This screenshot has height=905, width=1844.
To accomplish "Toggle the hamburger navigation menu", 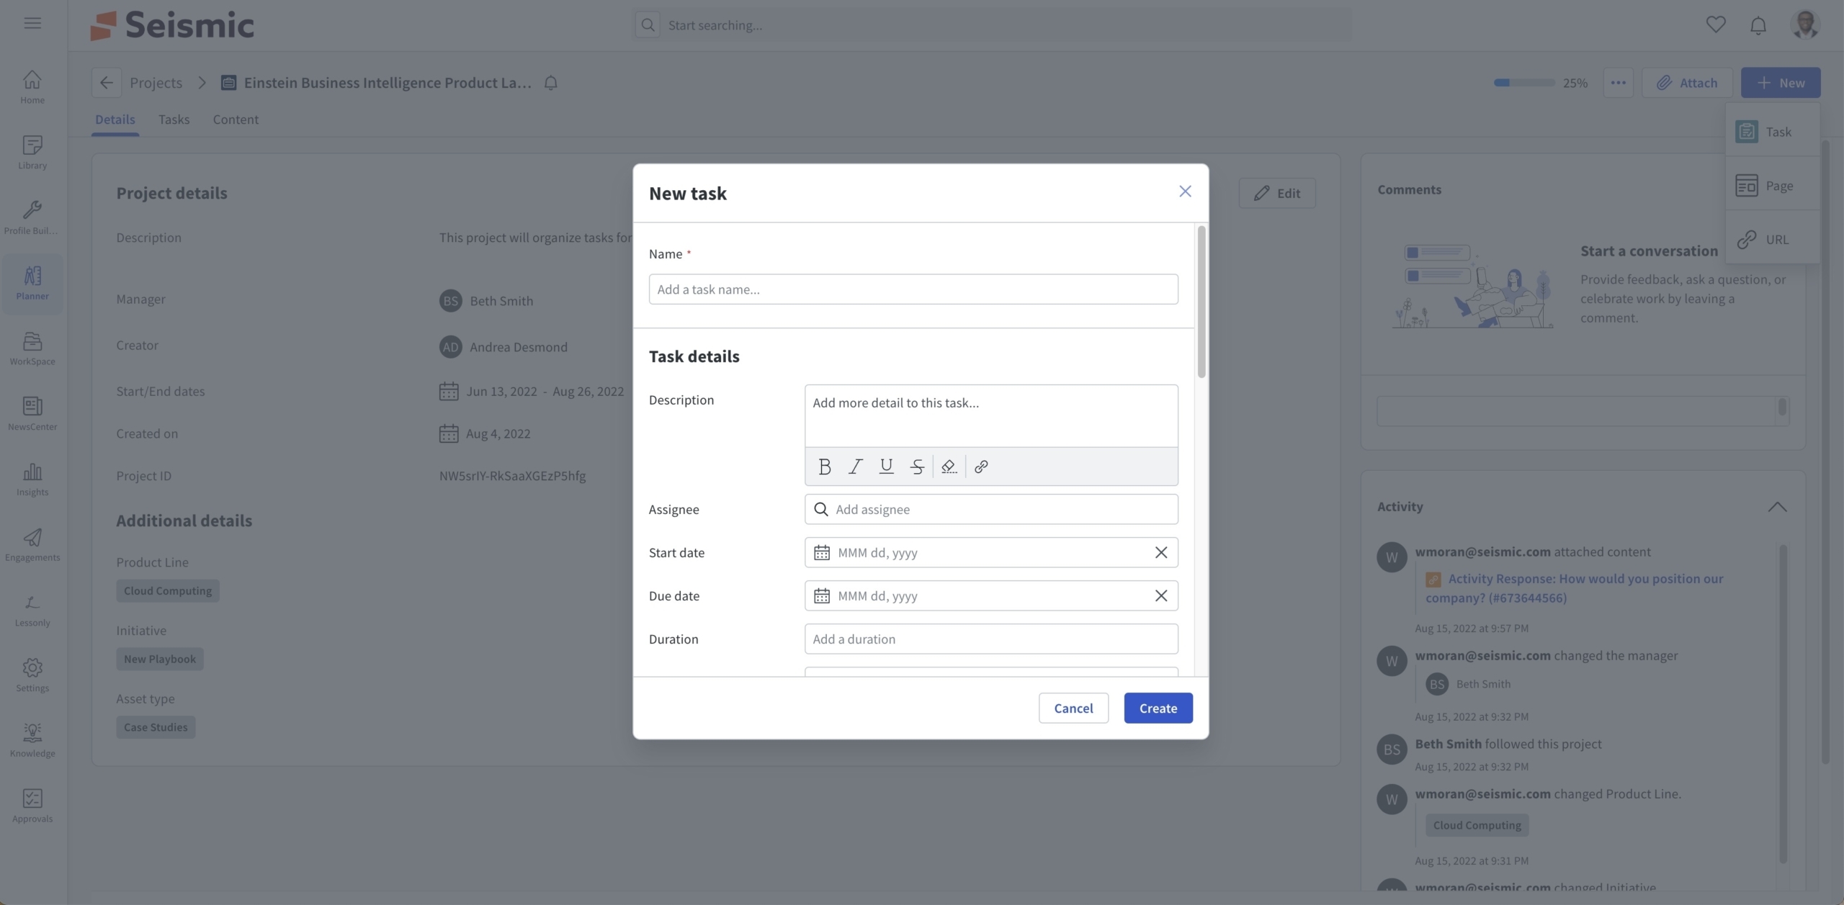I will (x=32, y=23).
